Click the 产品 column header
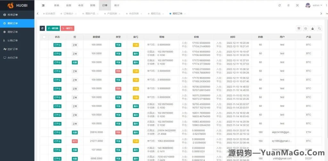Viewport: 328px width, 161px height. coord(308,37)
